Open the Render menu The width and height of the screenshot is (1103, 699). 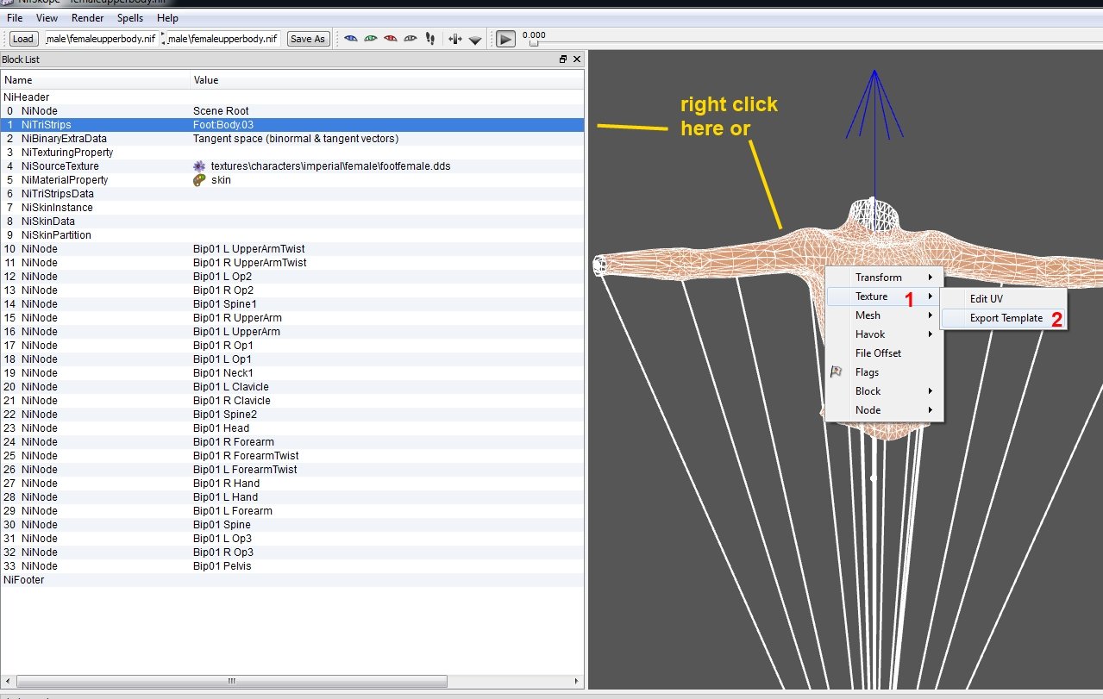88,18
